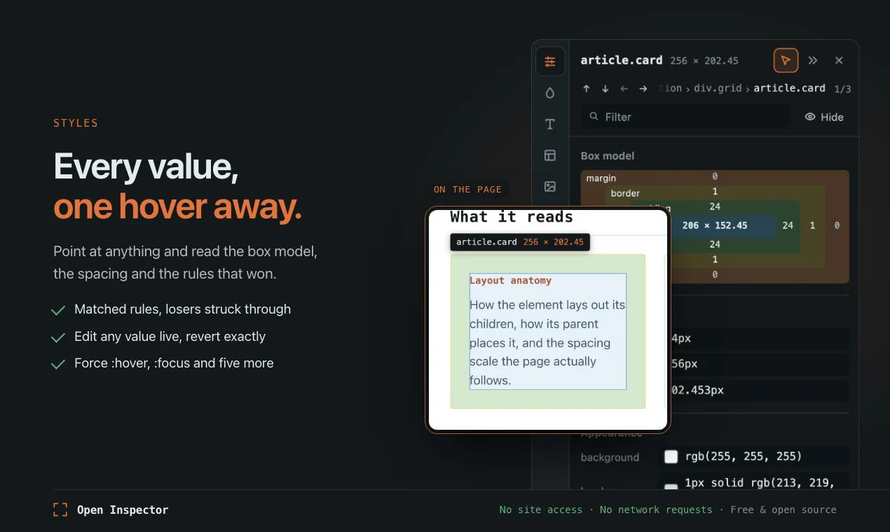Click the Box model section heading
890x532 pixels.
tap(608, 155)
